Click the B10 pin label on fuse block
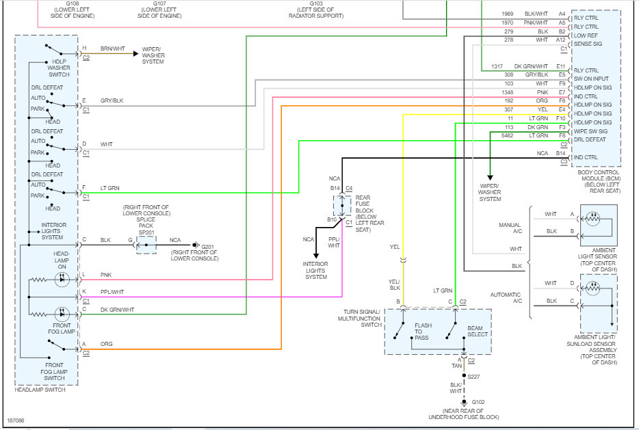639x430 pixels. [332, 220]
